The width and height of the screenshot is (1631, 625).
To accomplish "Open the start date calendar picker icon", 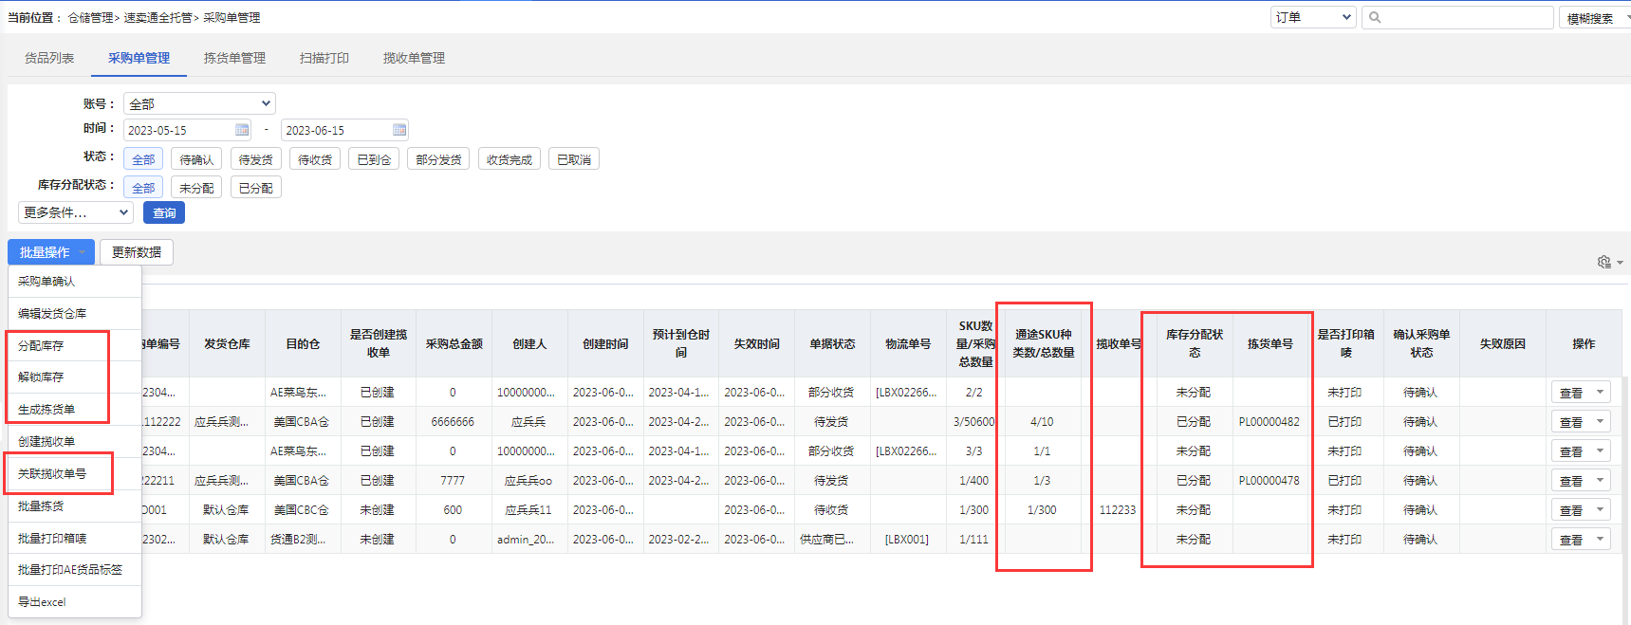I will tap(242, 130).
